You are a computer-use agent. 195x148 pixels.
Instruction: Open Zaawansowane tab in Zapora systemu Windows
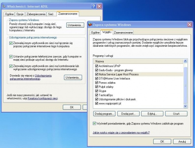click(123, 32)
